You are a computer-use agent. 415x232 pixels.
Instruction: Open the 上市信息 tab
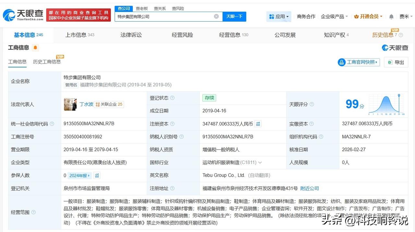click(x=80, y=35)
